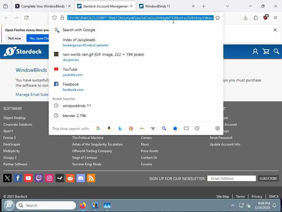The height and width of the screenshot is (212, 282).
Task: Open notifications bell on taskbar
Action: coord(275,205)
